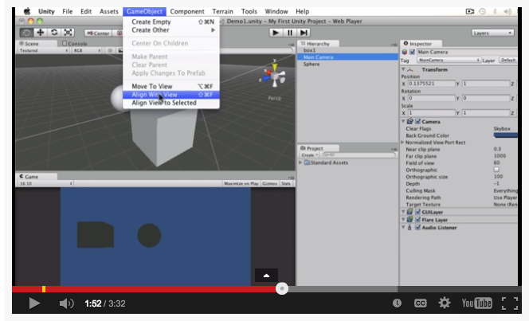Screen dimensions: 529x321
Task: Select the Hand tool in Unity toolbar
Action: pyautogui.click(x=26, y=33)
